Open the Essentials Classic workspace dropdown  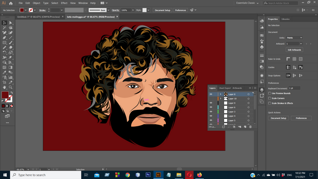[x=247, y=3]
